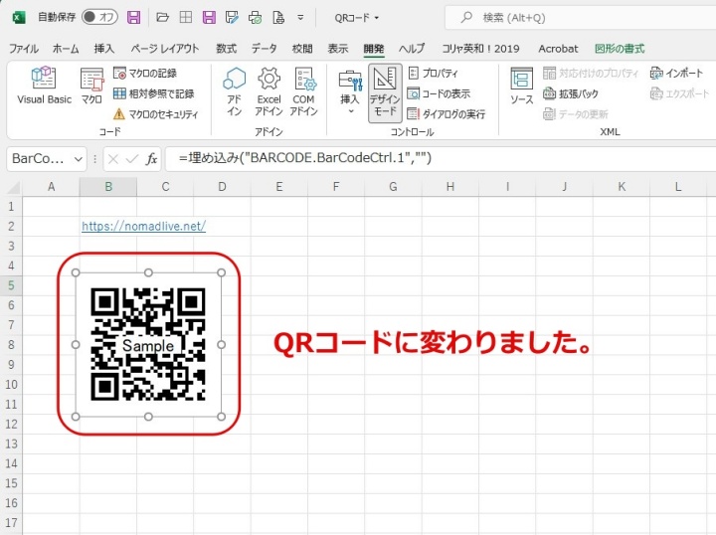Click the purple save icon next to AutoSave

coord(134,17)
